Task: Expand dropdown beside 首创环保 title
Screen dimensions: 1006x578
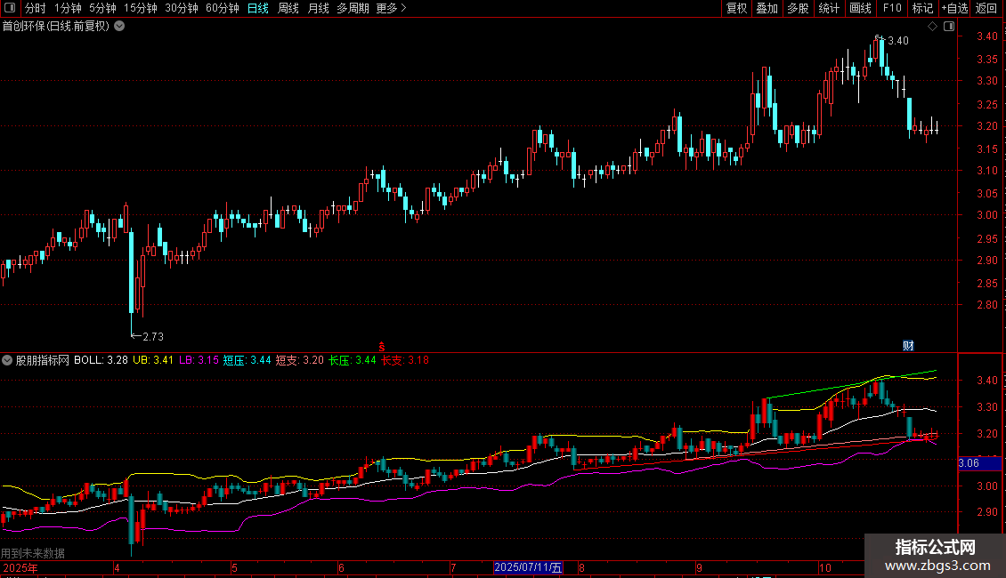Action: pyautogui.click(x=119, y=27)
